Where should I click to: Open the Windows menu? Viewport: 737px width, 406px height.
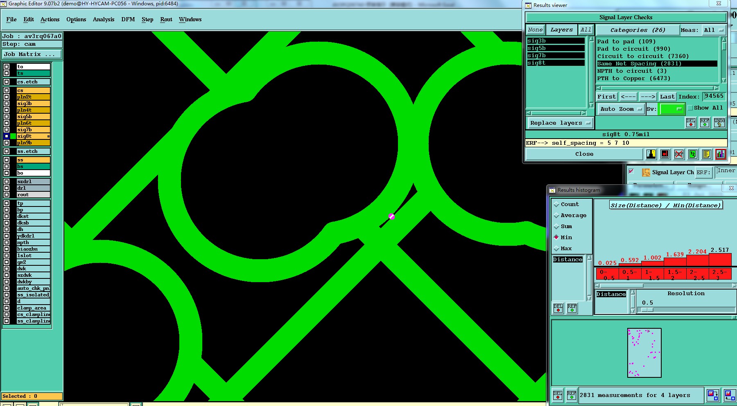190,19
